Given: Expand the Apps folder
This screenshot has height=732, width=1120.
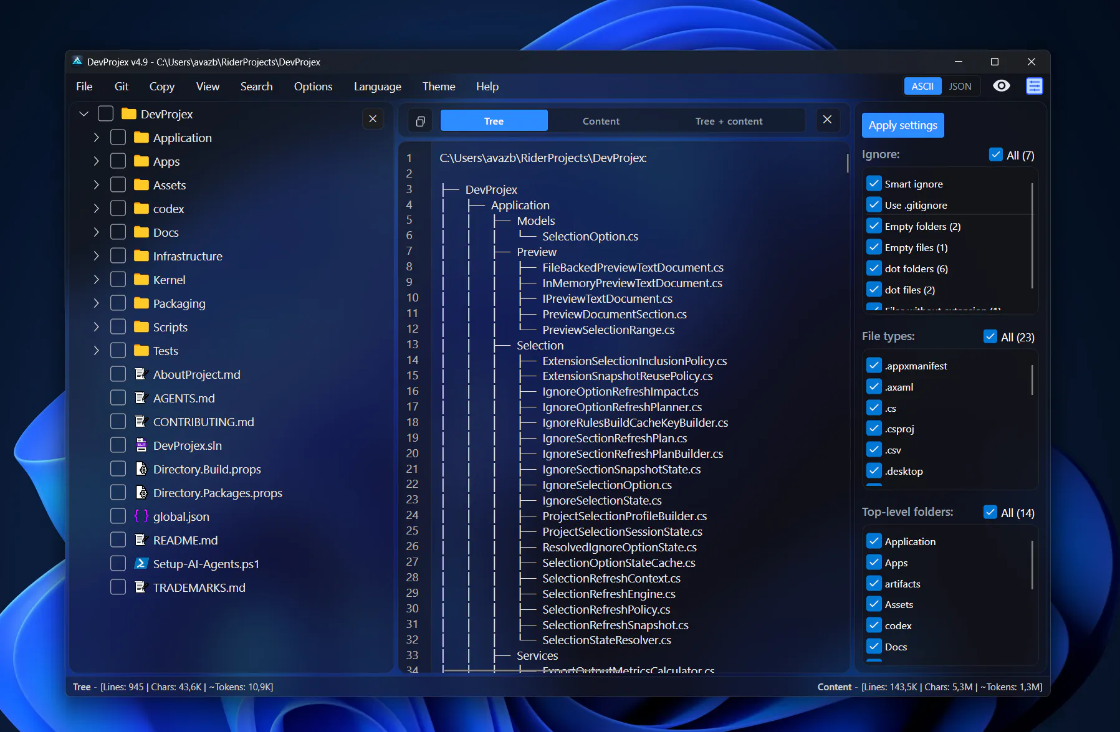Looking at the screenshot, I should pyautogui.click(x=96, y=161).
